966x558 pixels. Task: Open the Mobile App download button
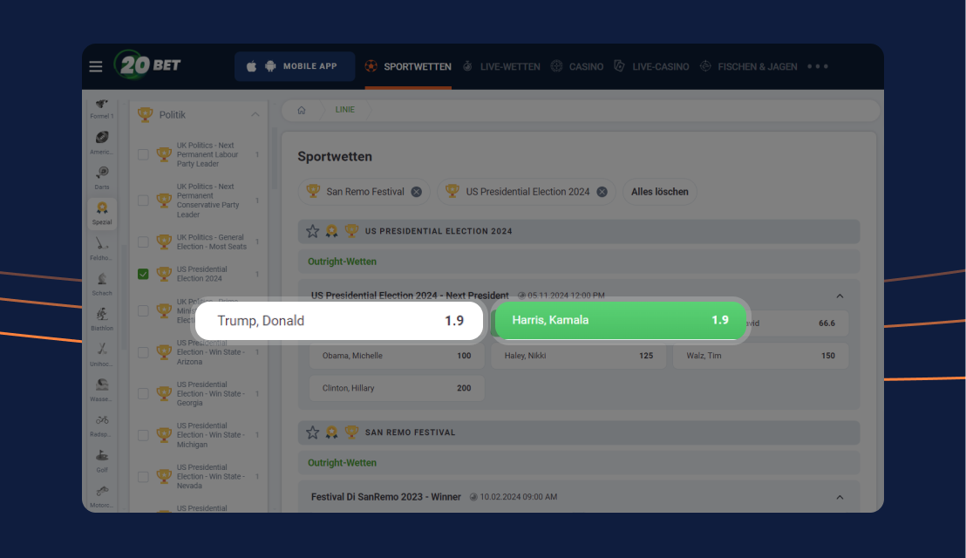(295, 66)
